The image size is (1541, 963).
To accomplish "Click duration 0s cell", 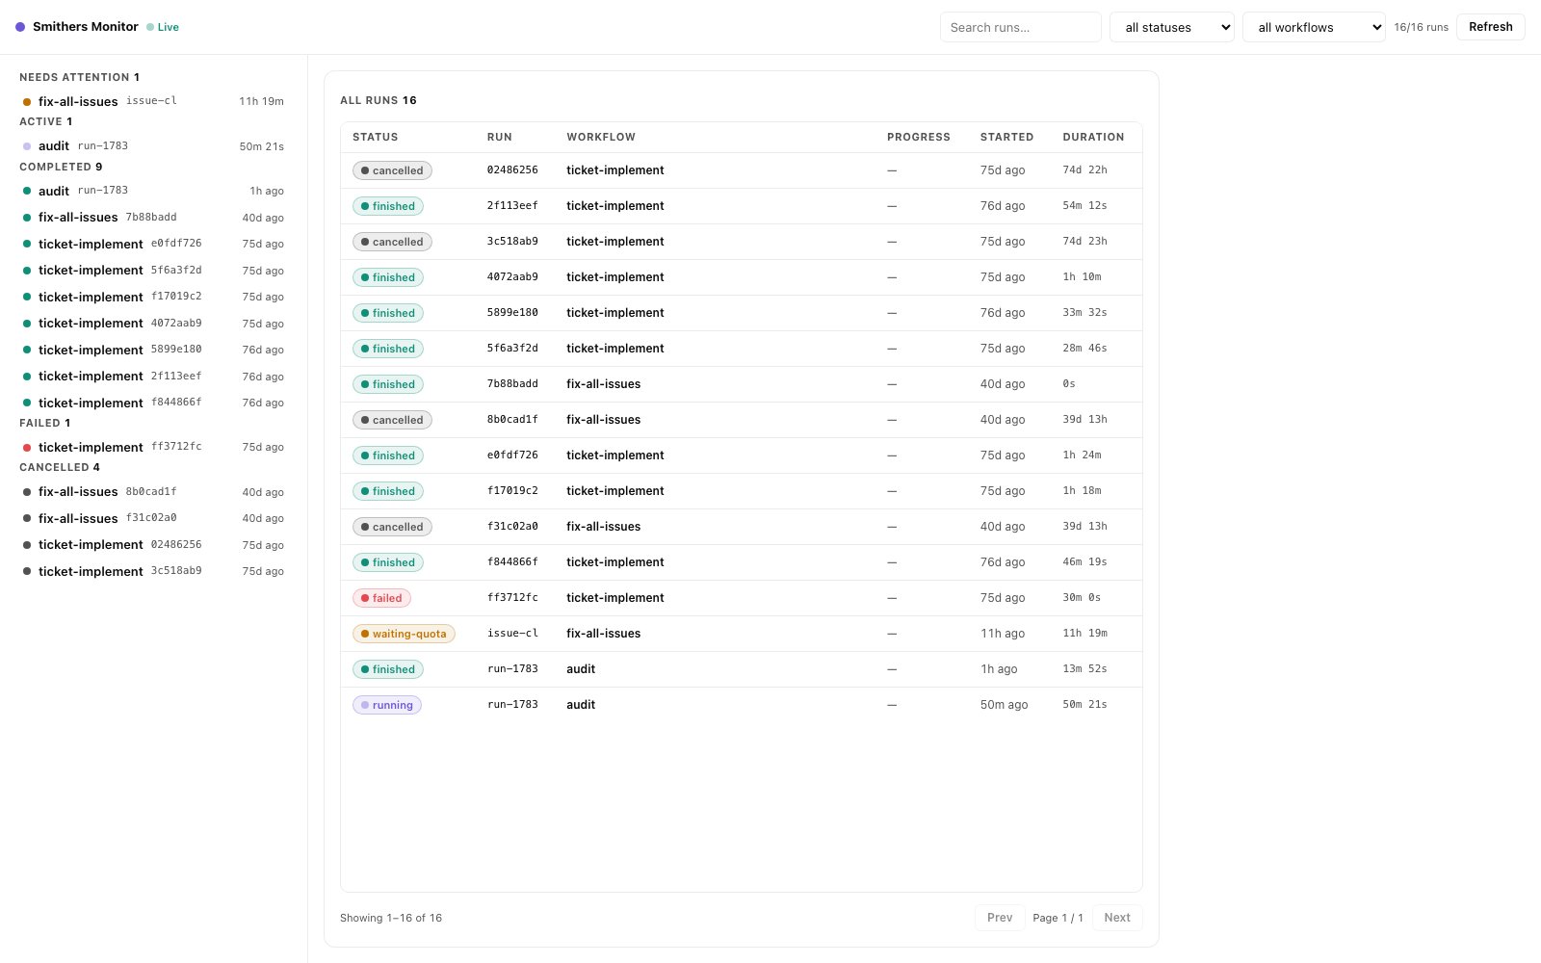I will point(1069,383).
